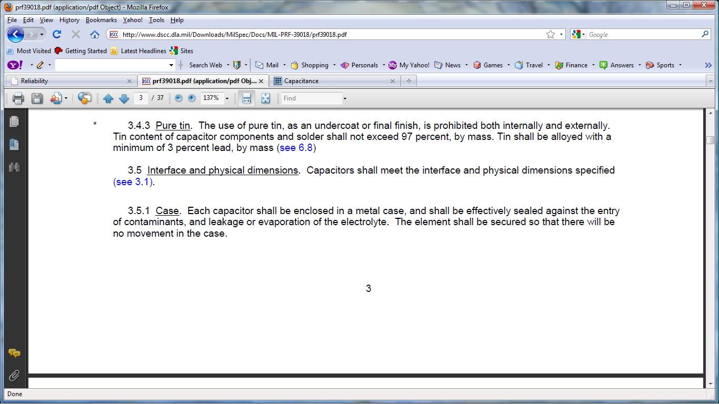Open the PDF zoom level dropdown
The height and width of the screenshot is (404, 719).
pyautogui.click(x=227, y=98)
